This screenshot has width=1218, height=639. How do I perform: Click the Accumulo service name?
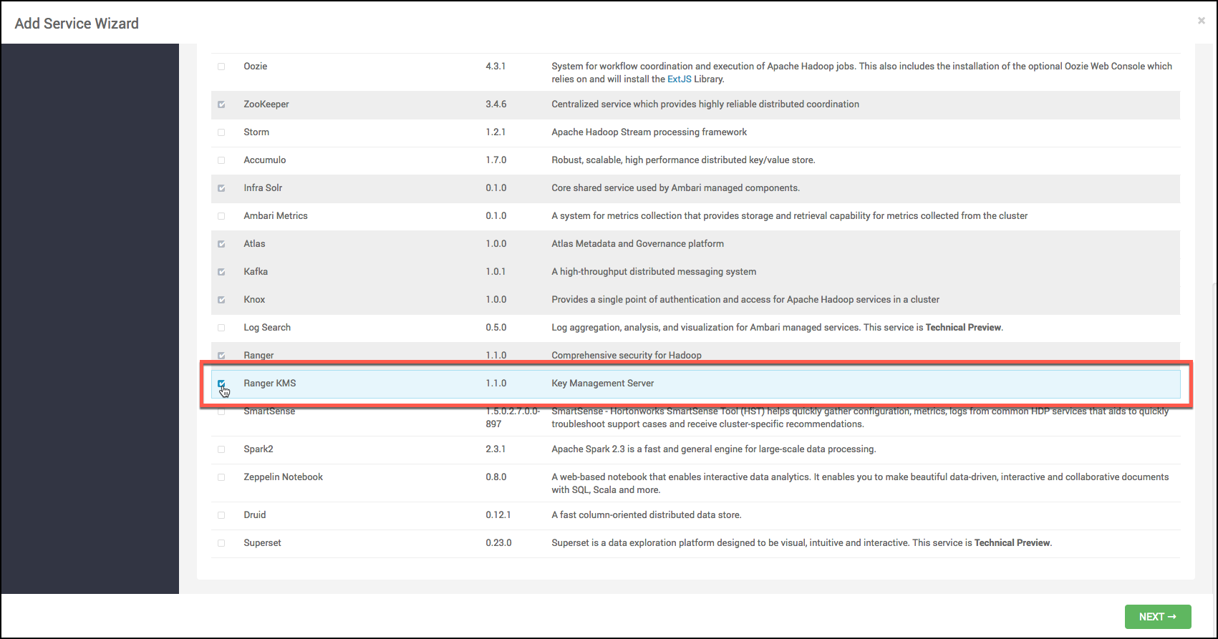(x=265, y=160)
